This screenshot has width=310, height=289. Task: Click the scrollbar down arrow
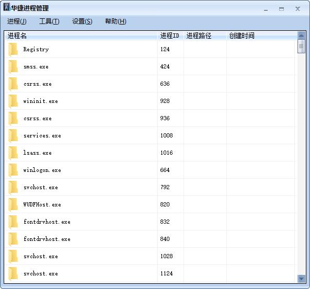(301, 279)
